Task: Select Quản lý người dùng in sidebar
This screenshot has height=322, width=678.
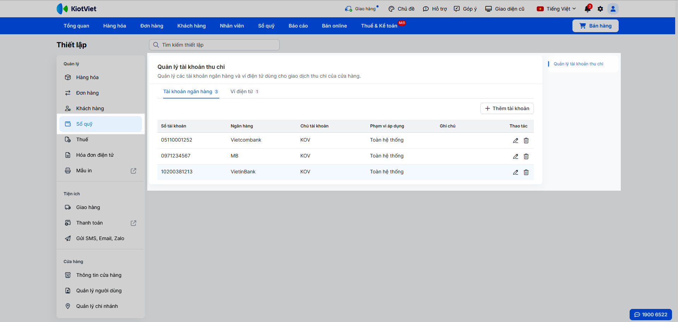Action: coord(101,291)
